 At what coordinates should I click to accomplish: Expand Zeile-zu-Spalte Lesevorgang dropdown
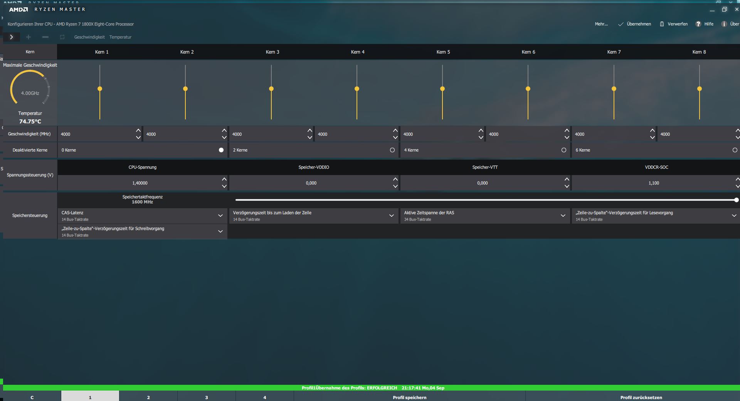734,216
